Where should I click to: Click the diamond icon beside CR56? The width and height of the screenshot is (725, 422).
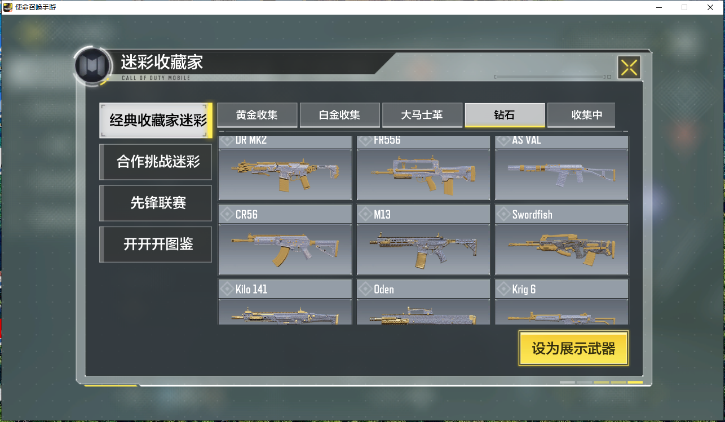pos(227,215)
